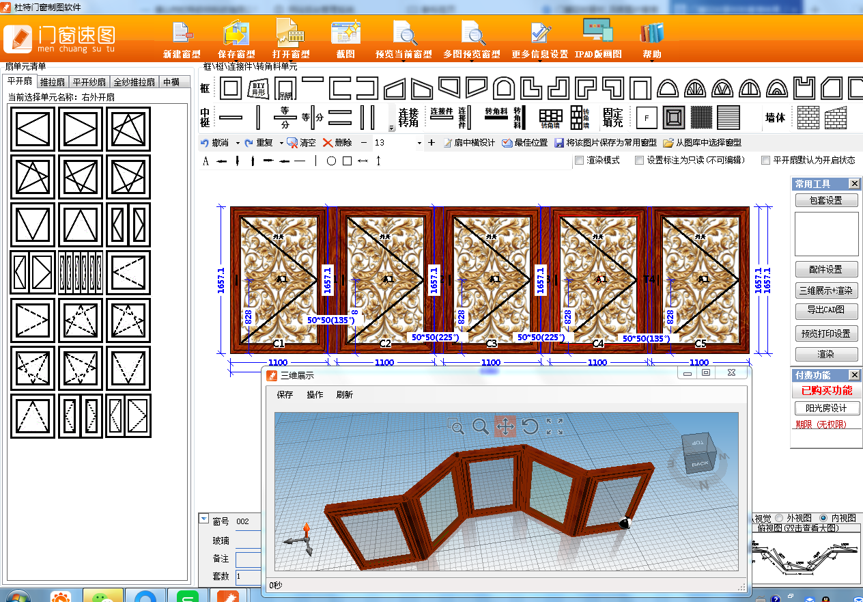863x602 pixels.
Task: Pick the 转角墙 corner wall brick icon
Action: 550,118
